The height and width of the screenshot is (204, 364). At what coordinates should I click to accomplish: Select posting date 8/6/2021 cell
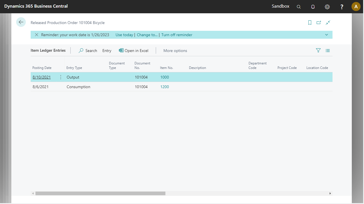point(41,87)
